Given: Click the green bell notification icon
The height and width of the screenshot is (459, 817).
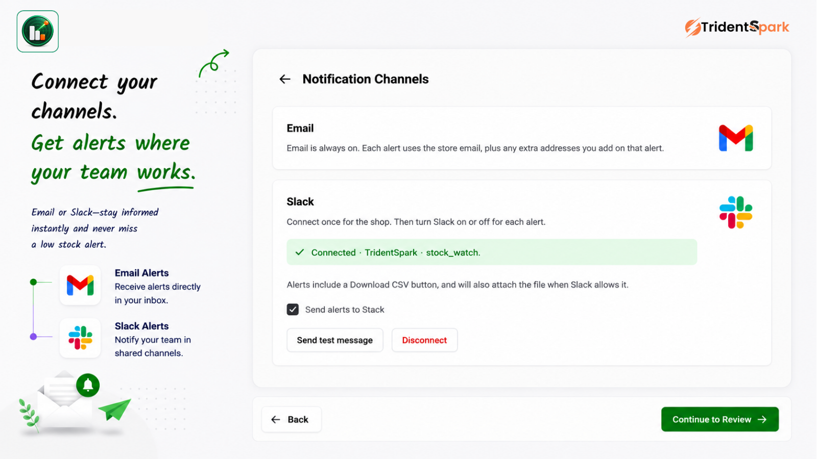Looking at the screenshot, I should [88, 385].
